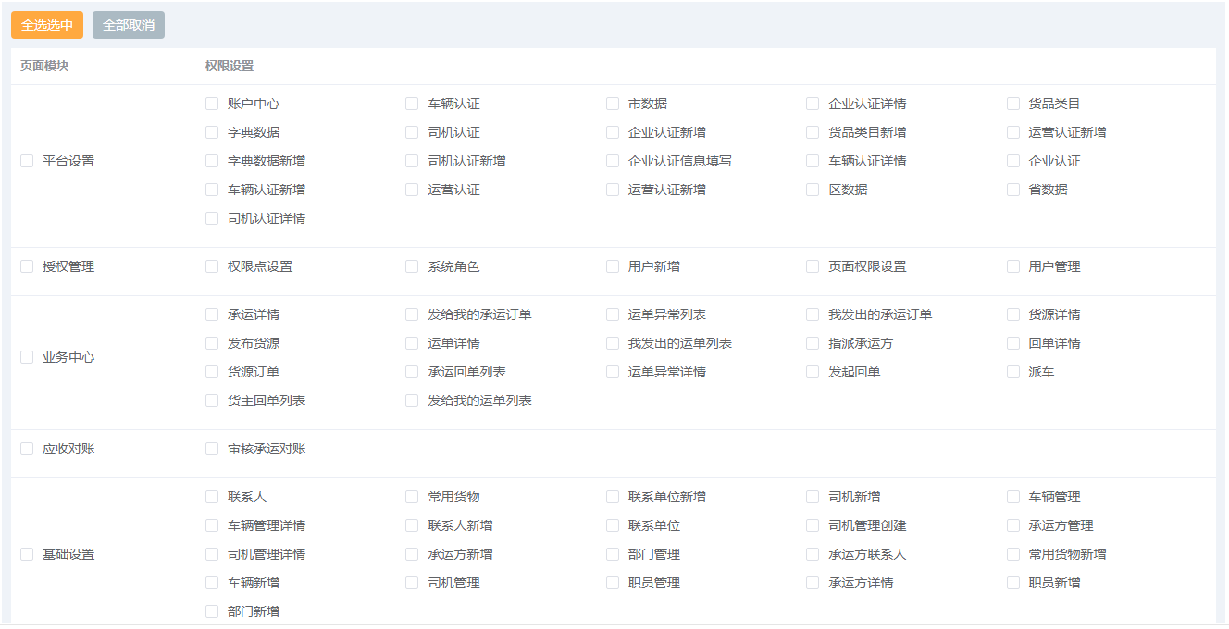This screenshot has height=629, width=1229.
Task: Select the 企业认证新增 checkbox
Action: point(613,132)
